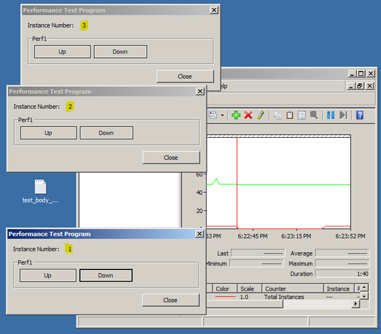Toggle the Highlight pen tool
This screenshot has width=381, height=334.
(x=261, y=115)
